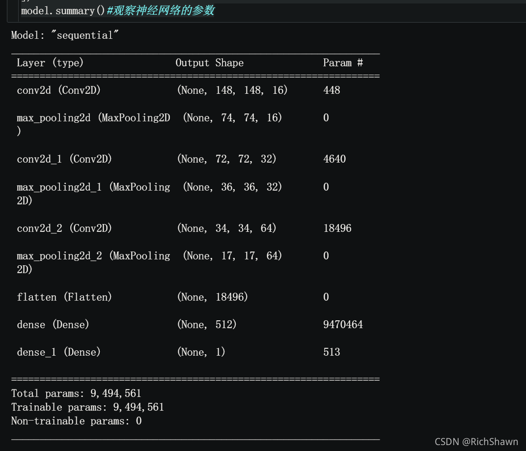This screenshot has height=451, width=526.
Task: Click output shape (None, 18496)
Action: [212, 297]
